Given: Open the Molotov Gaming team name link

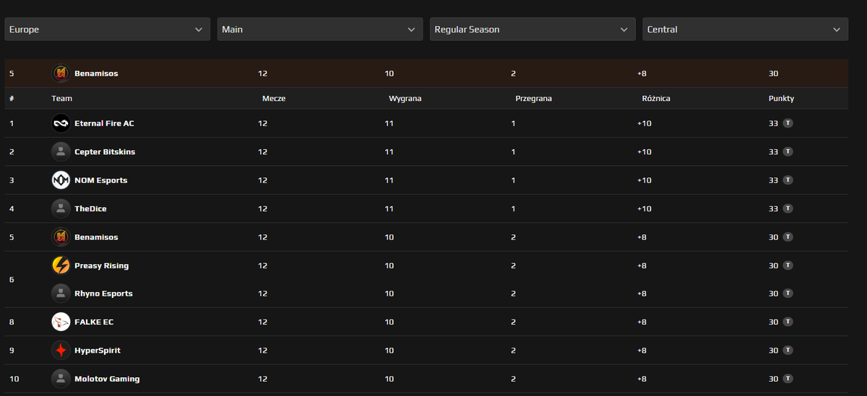Looking at the screenshot, I should tap(107, 379).
